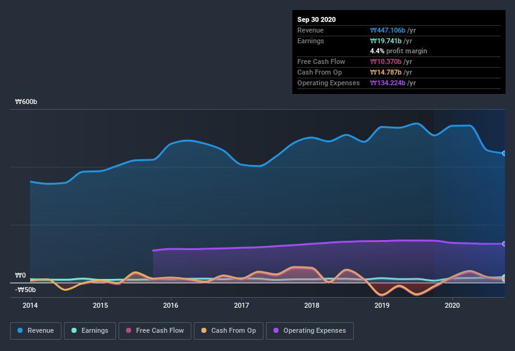The image size is (515, 351).
Task: Click the Operating Expenses line endpoint marker
Action: coord(504,244)
